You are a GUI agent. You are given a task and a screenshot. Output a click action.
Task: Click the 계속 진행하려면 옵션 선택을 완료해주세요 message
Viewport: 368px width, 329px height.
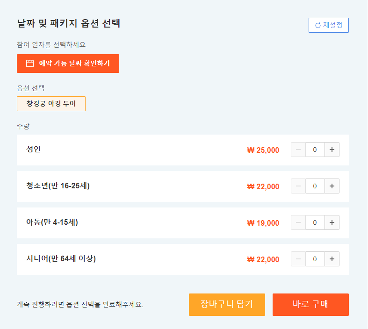(80, 304)
